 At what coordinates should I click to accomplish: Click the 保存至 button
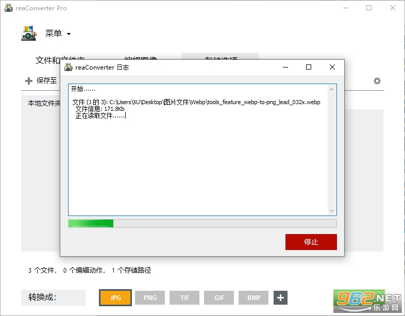coord(46,80)
